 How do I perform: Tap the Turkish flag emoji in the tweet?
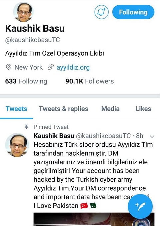[x=84, y=206]
